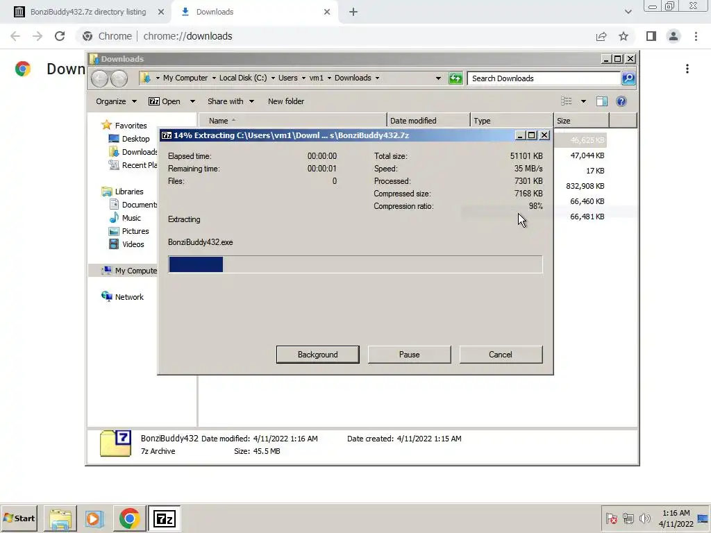711x533 pixels.
Task: Click the change view icon in Explorer toolbar
Action: click(x=567, y=101)
